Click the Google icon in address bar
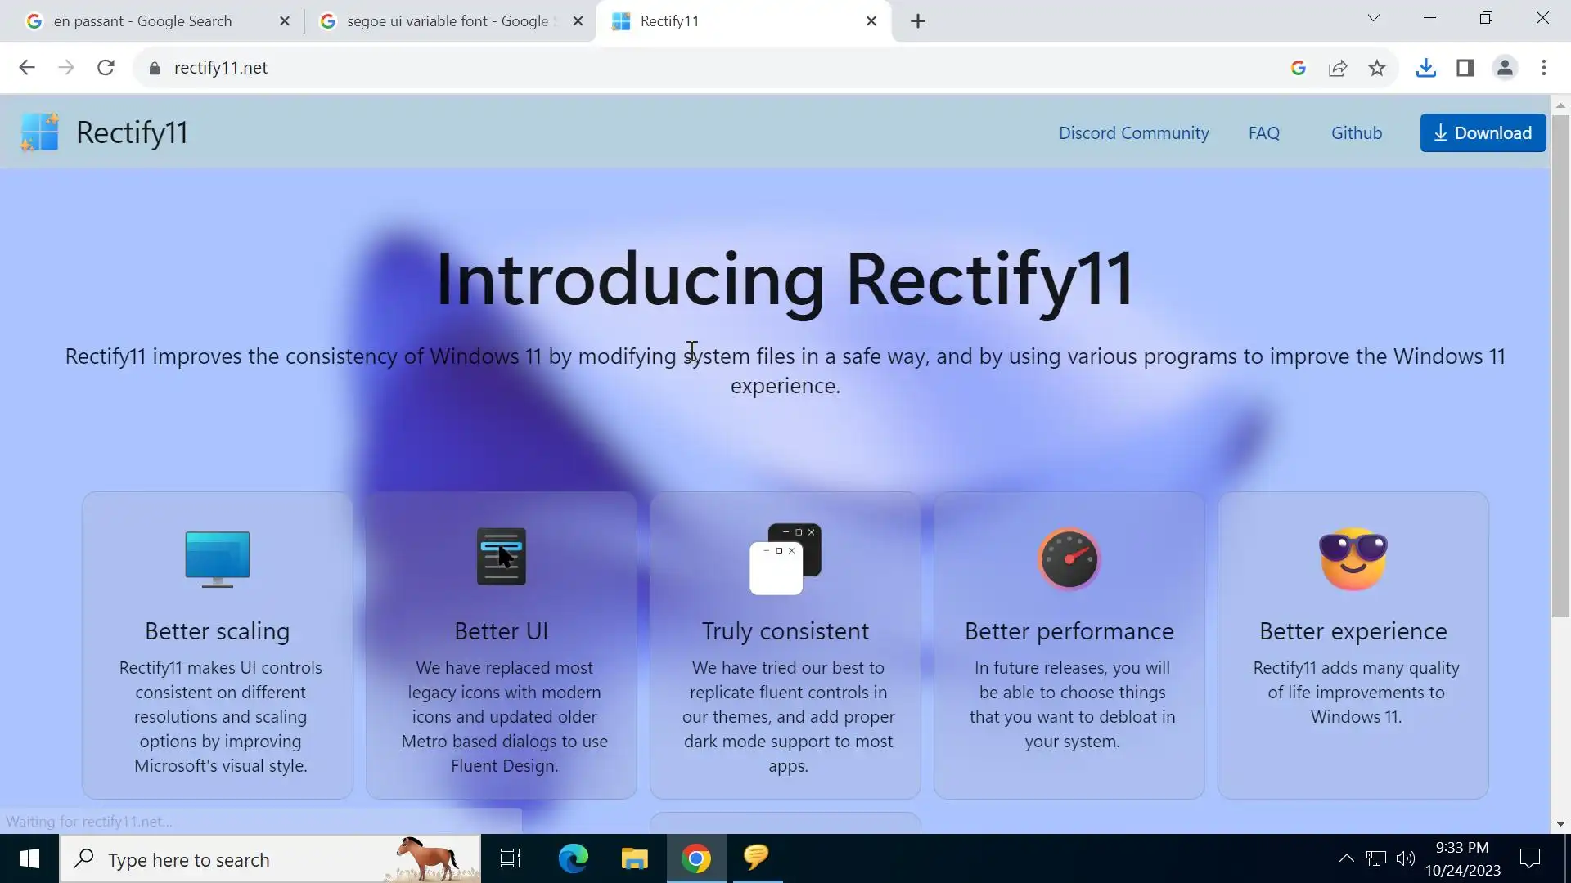 tap(1298, 68)
